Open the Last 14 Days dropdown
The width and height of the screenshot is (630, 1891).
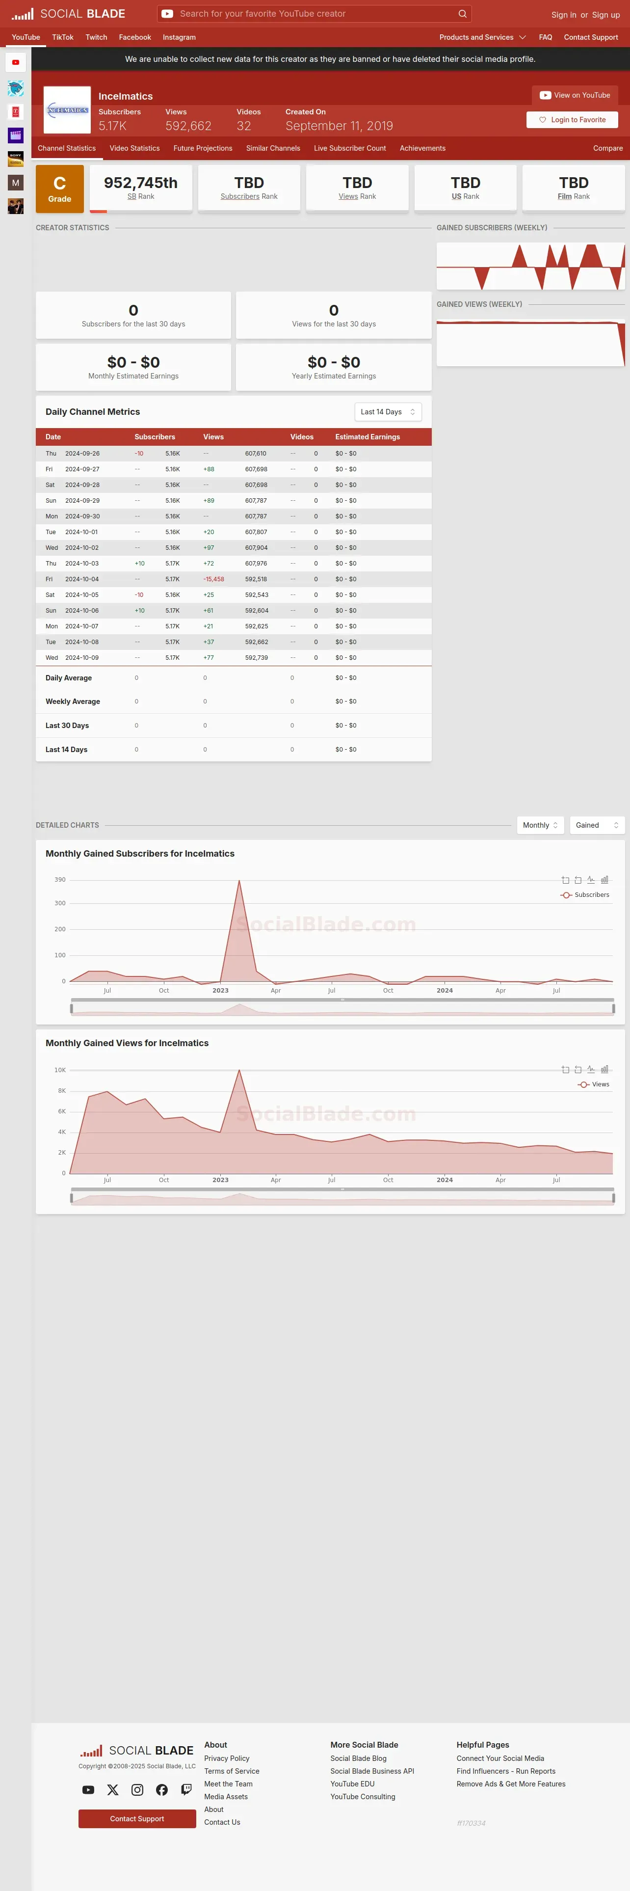(388, 412)
